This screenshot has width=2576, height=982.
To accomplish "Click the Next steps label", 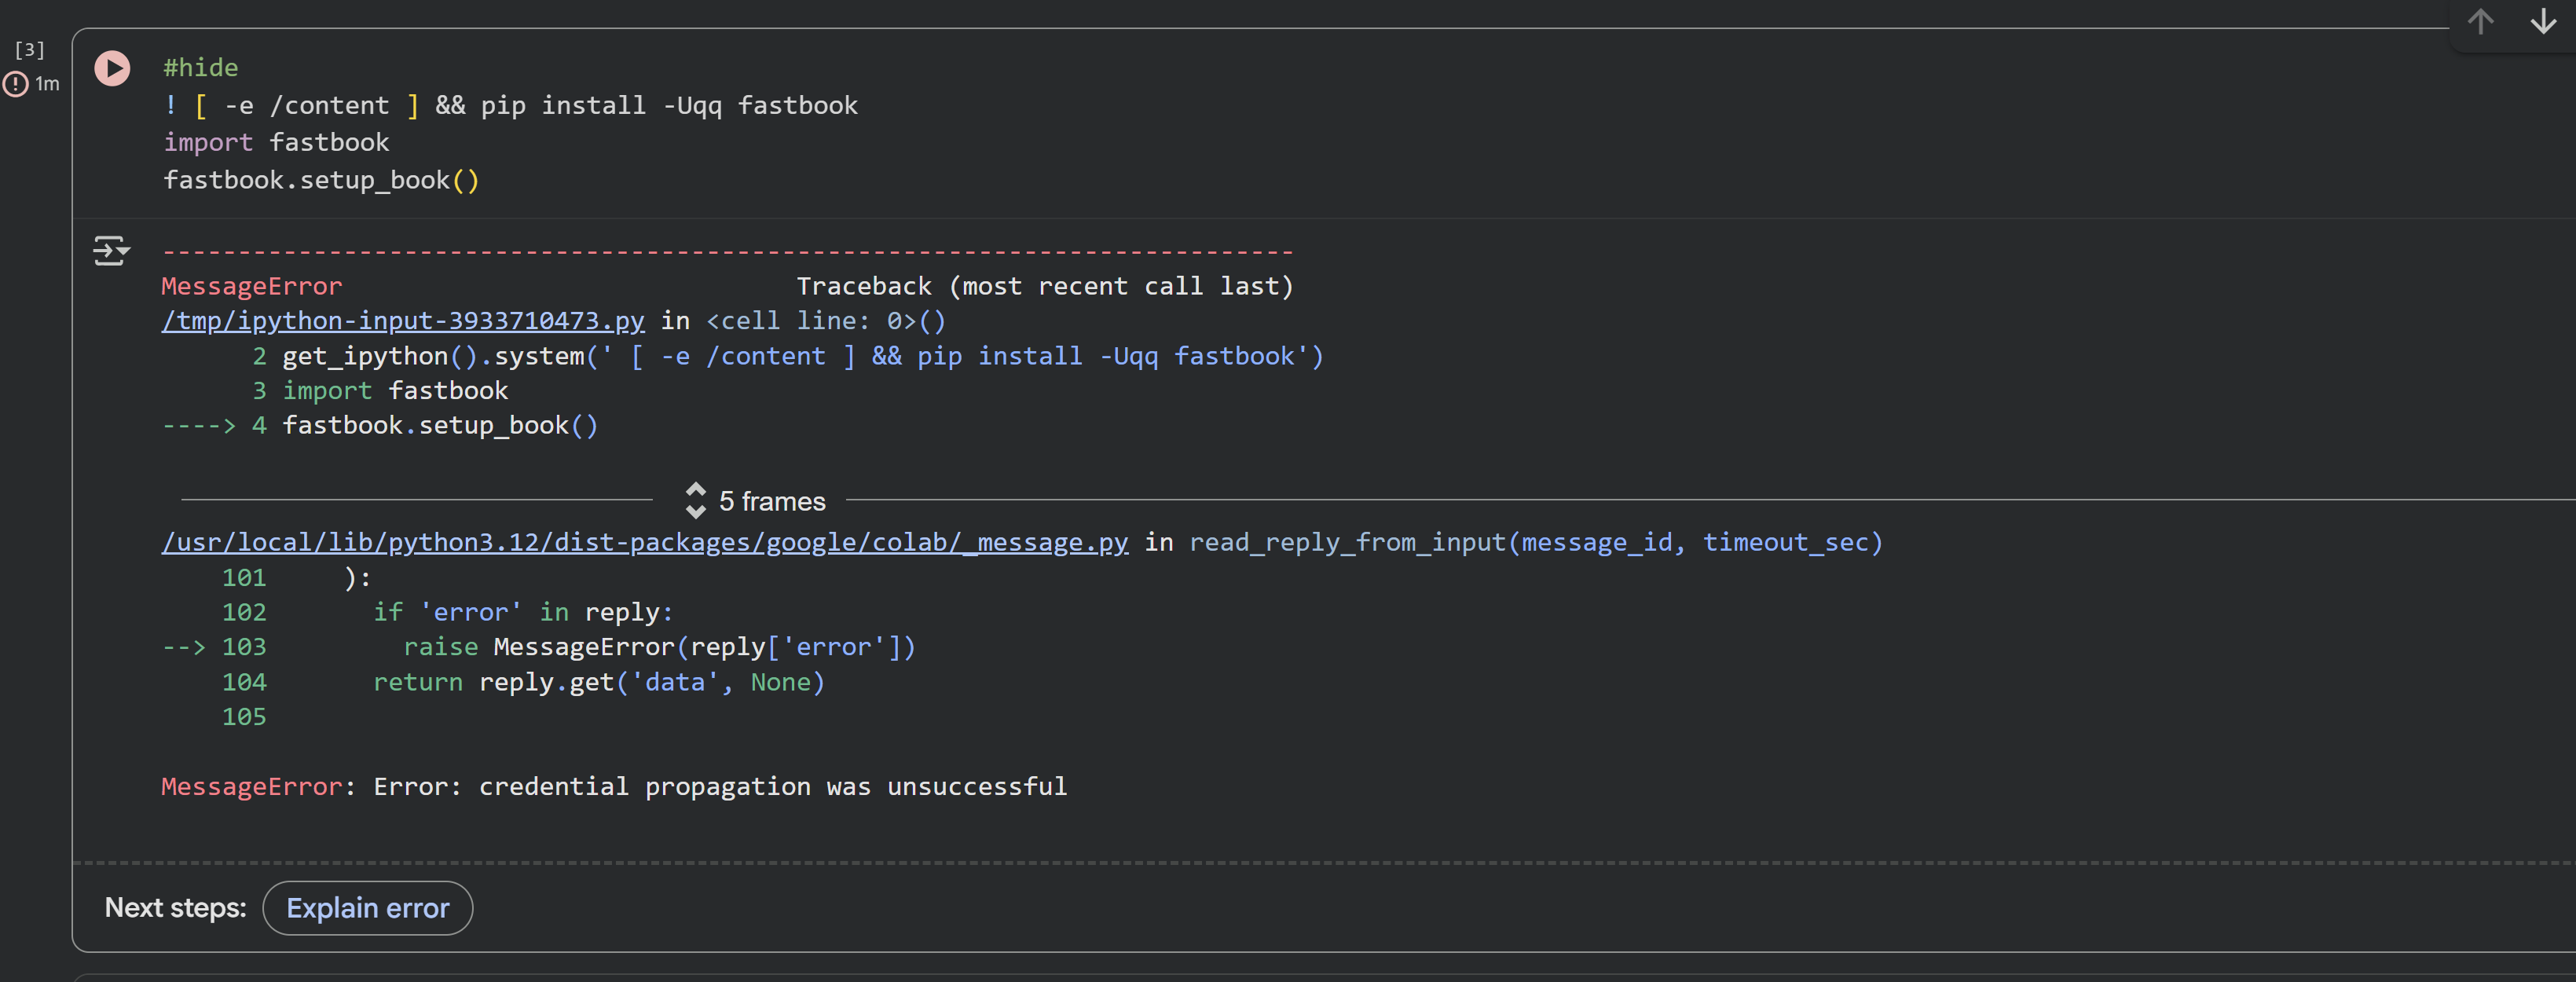I will pos(175,907).
